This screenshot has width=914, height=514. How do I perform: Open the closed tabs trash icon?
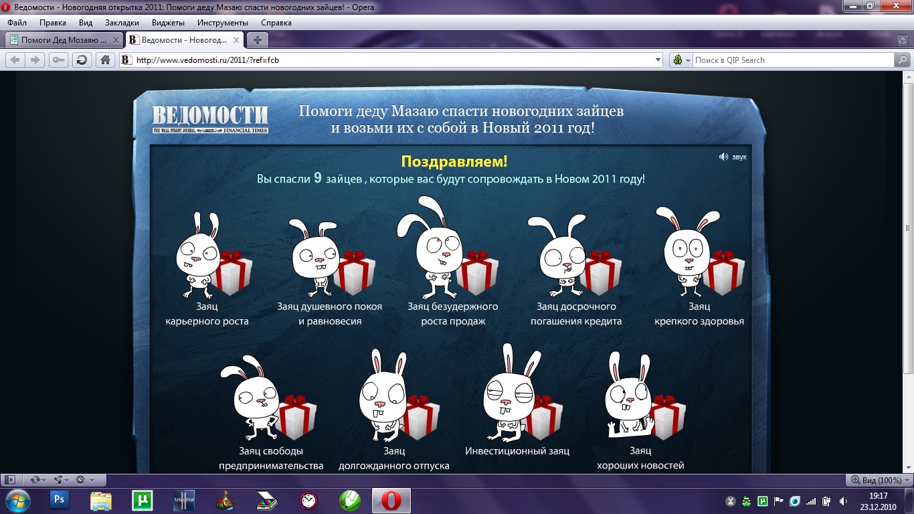(903, 40)
